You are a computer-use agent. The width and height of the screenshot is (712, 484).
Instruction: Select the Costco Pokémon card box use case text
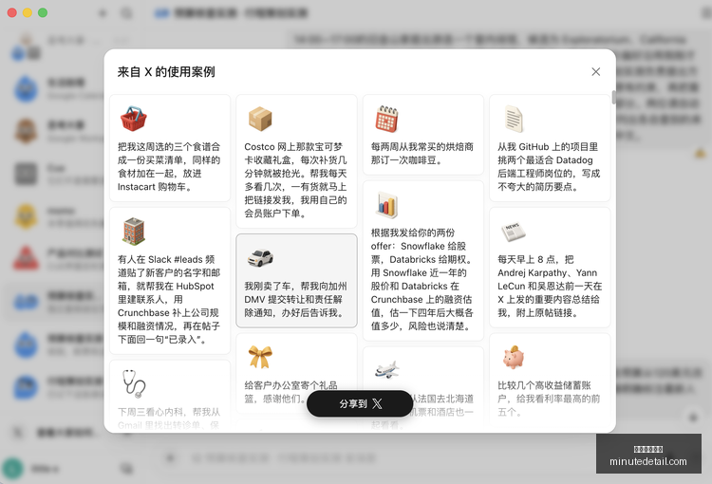[x=295, y=179]
